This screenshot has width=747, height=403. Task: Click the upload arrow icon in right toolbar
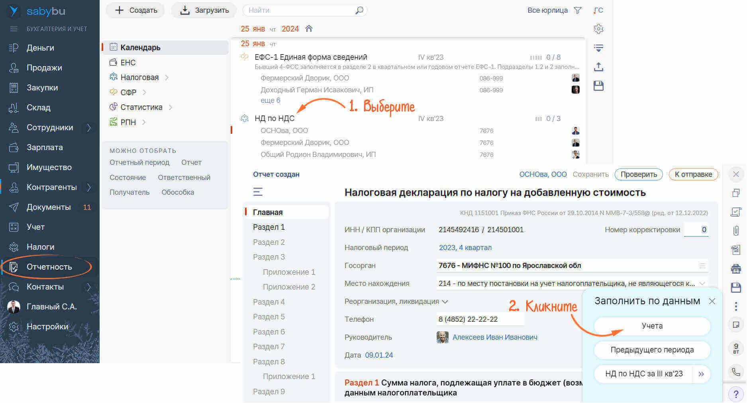[598, 67]
